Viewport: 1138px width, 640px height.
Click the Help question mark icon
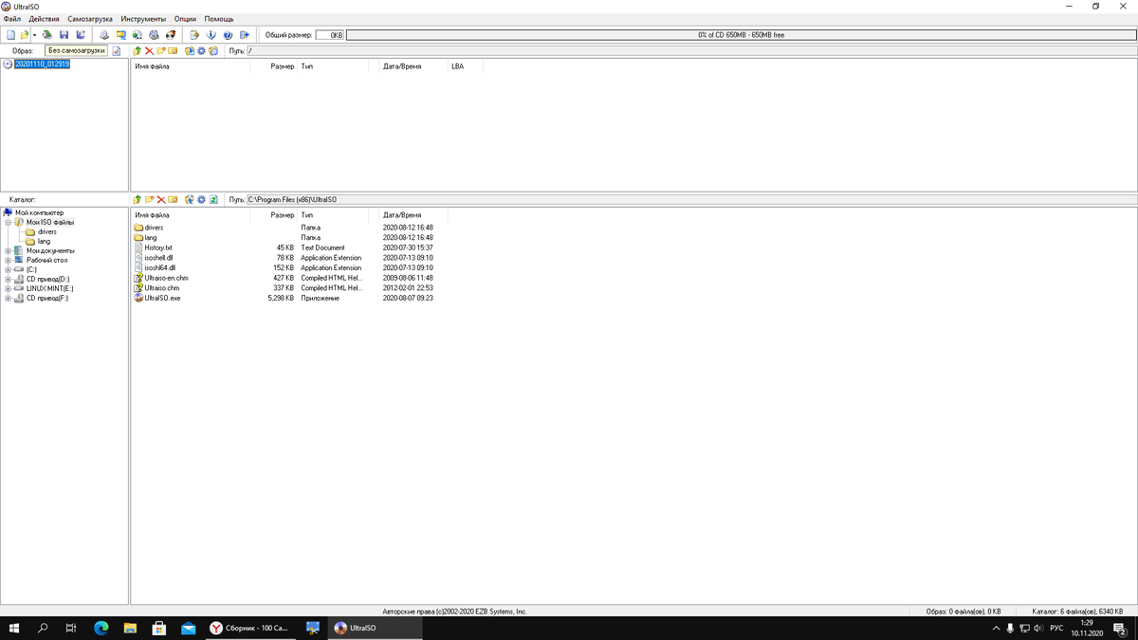tap(228, 35)
